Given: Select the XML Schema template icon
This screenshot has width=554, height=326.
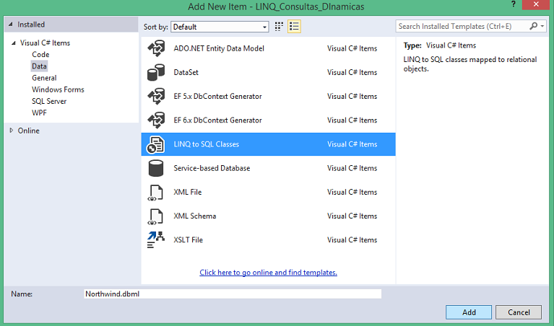Looking at the screenshot, I should pyautogui.click(x=155, y=216).
